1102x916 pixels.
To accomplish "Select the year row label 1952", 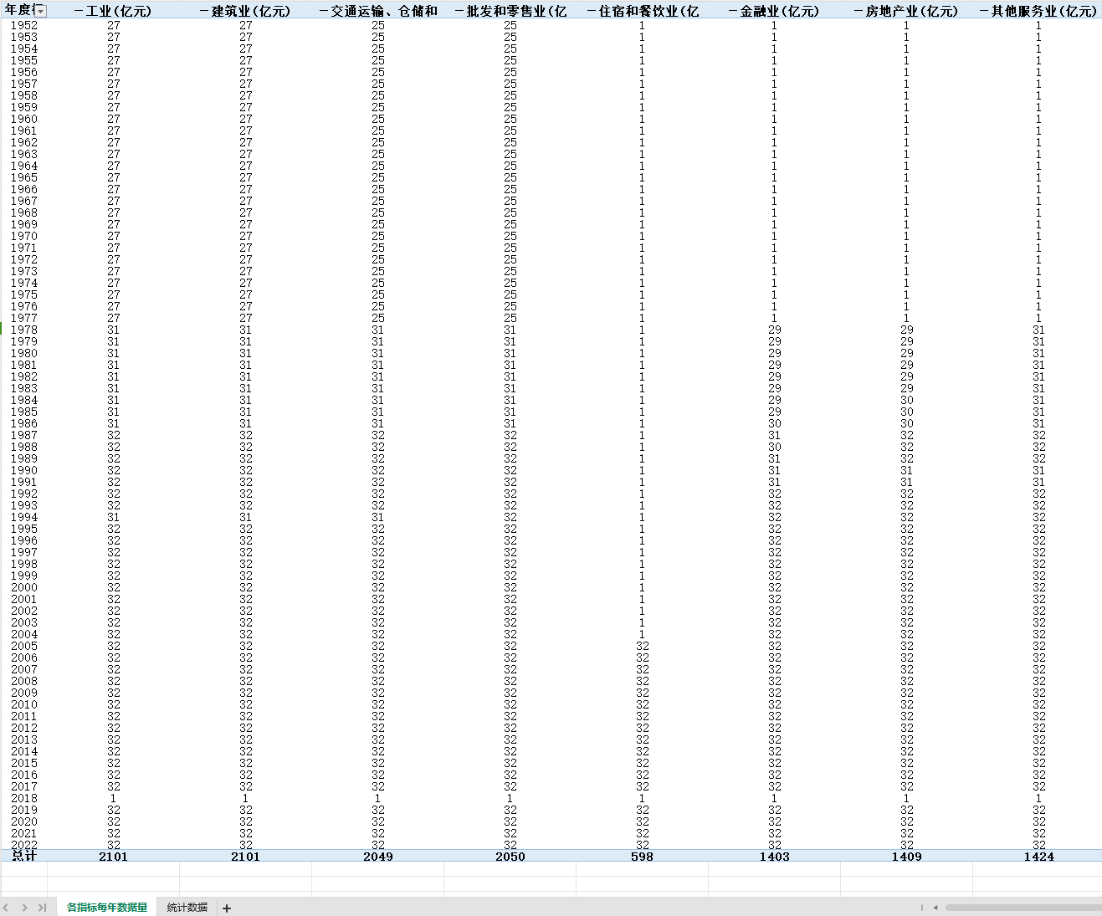I will click(24, 25).
